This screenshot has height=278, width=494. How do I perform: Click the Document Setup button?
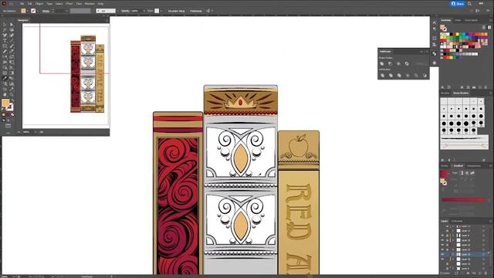(x=177, y=11)
